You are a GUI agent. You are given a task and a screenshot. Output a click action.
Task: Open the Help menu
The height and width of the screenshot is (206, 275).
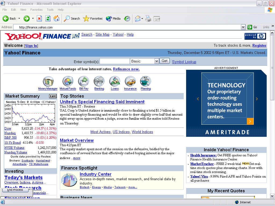pyautogui.click(x=60, y=10)
